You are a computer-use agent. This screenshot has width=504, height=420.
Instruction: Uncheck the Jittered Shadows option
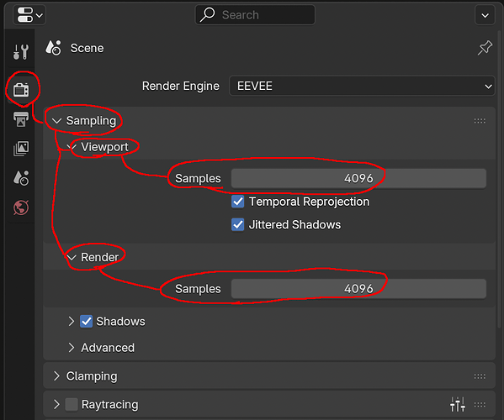pyautogui.click(x=238, y=224)
